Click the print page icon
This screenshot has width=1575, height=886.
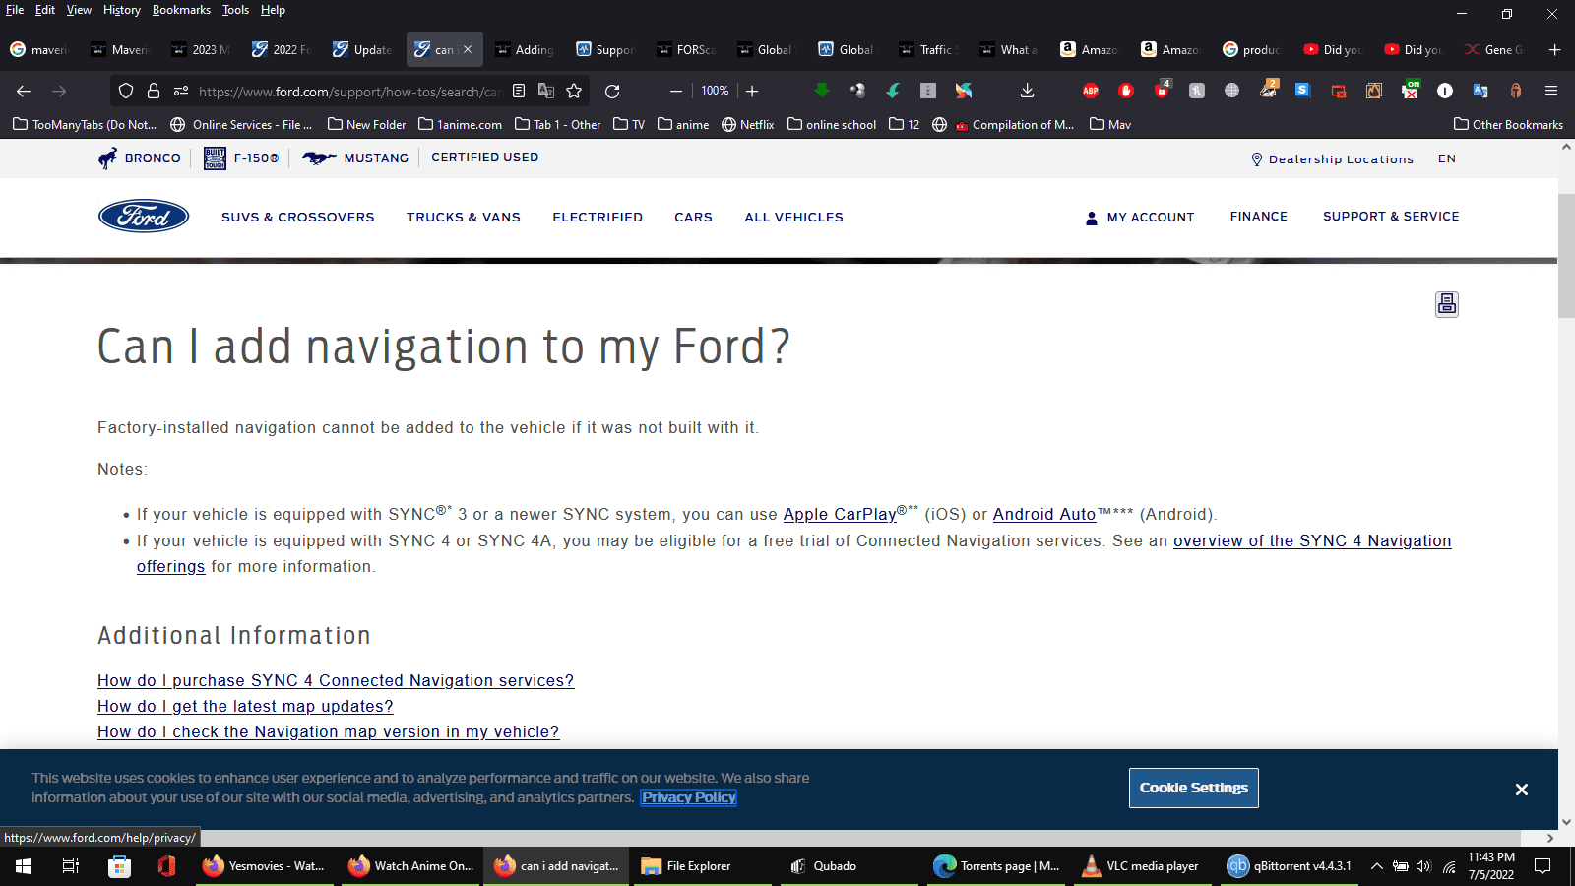pos(1447,304)
